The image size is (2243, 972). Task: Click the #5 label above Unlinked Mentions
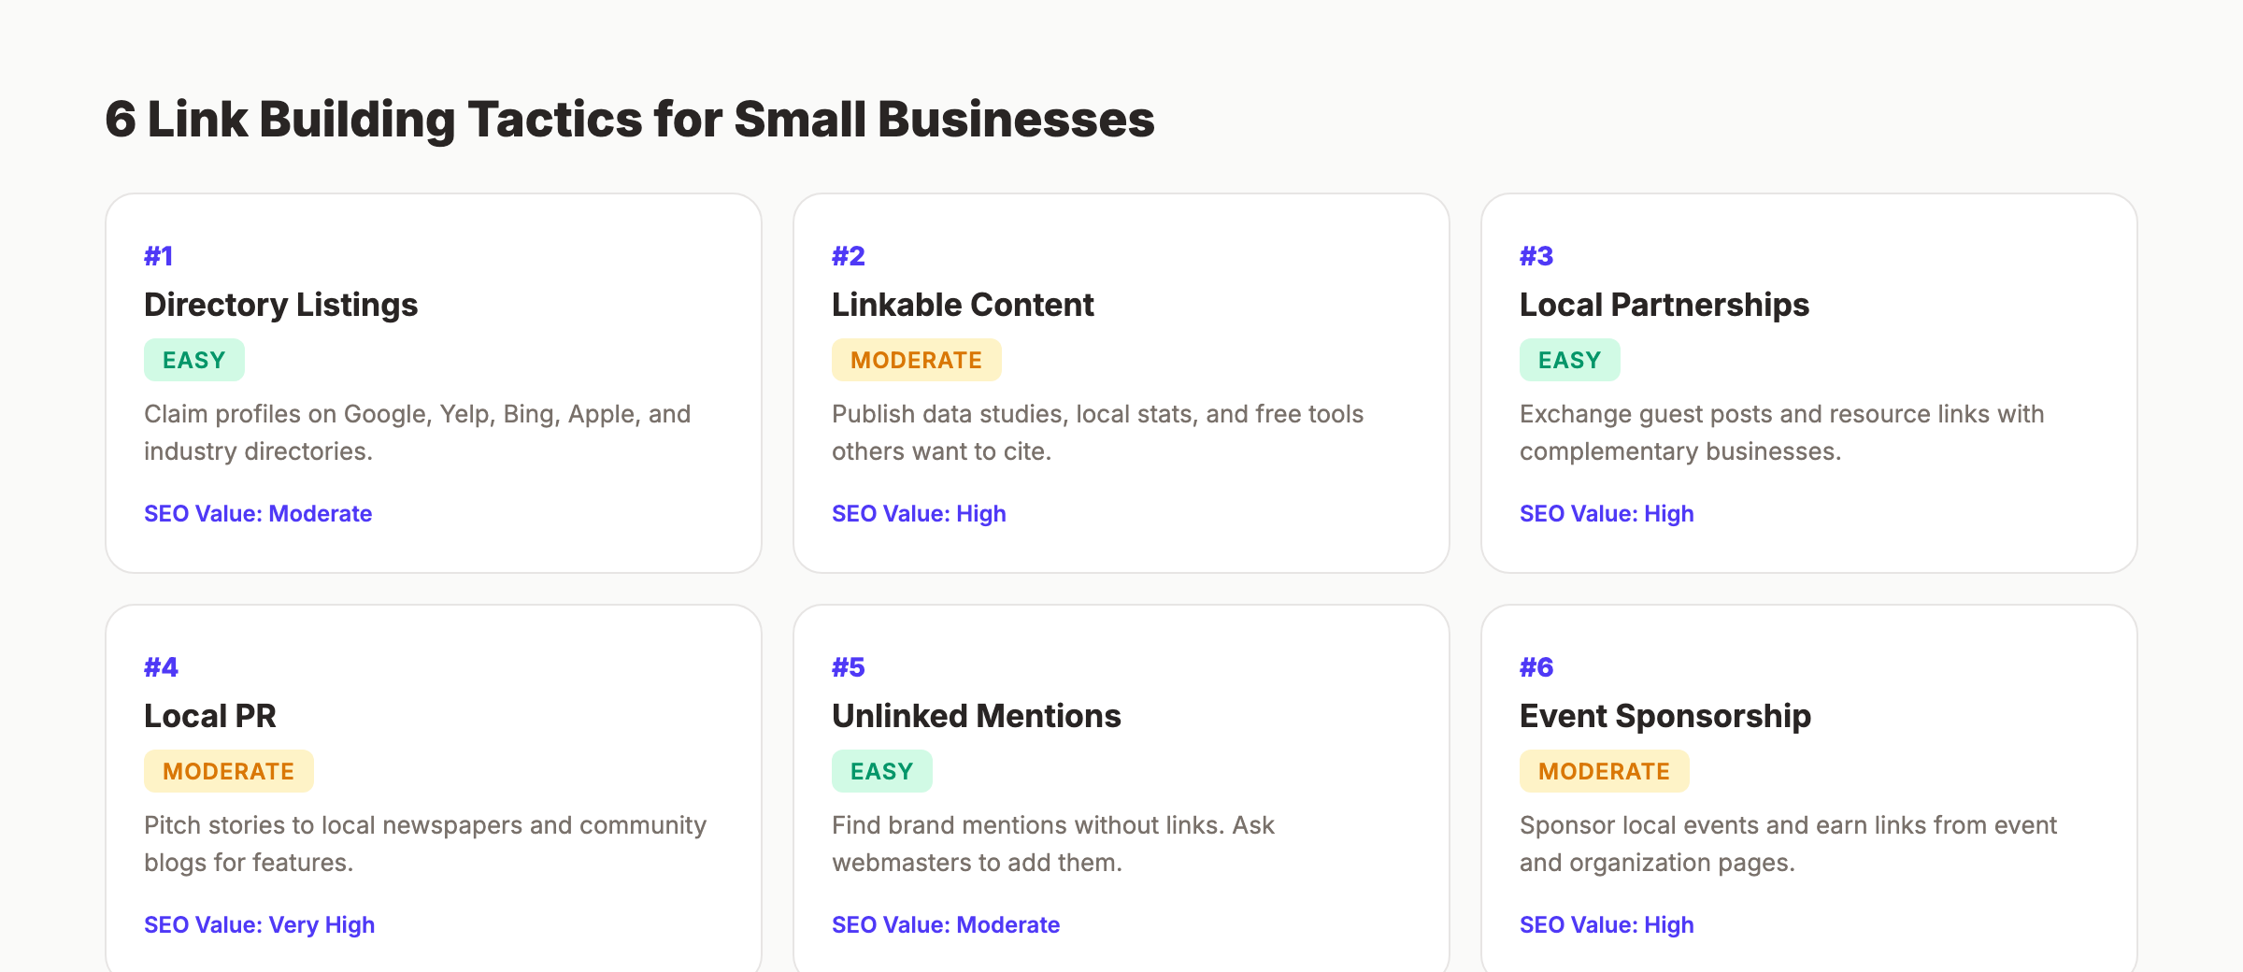pos(847,665)
